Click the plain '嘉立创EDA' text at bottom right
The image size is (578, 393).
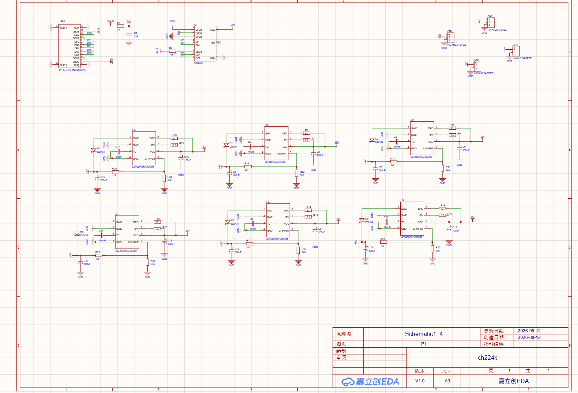pos(514,381)
